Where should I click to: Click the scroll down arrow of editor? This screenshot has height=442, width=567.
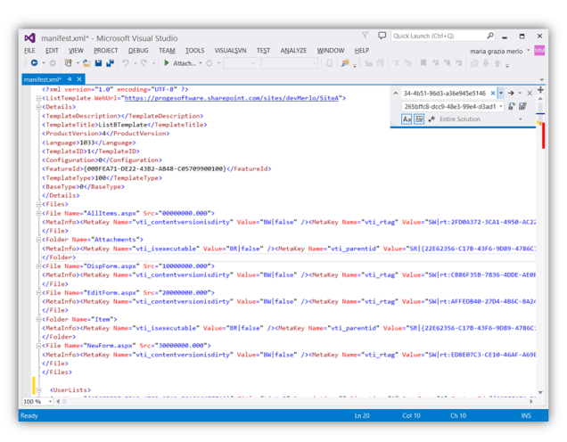click(x=540, y=392)
